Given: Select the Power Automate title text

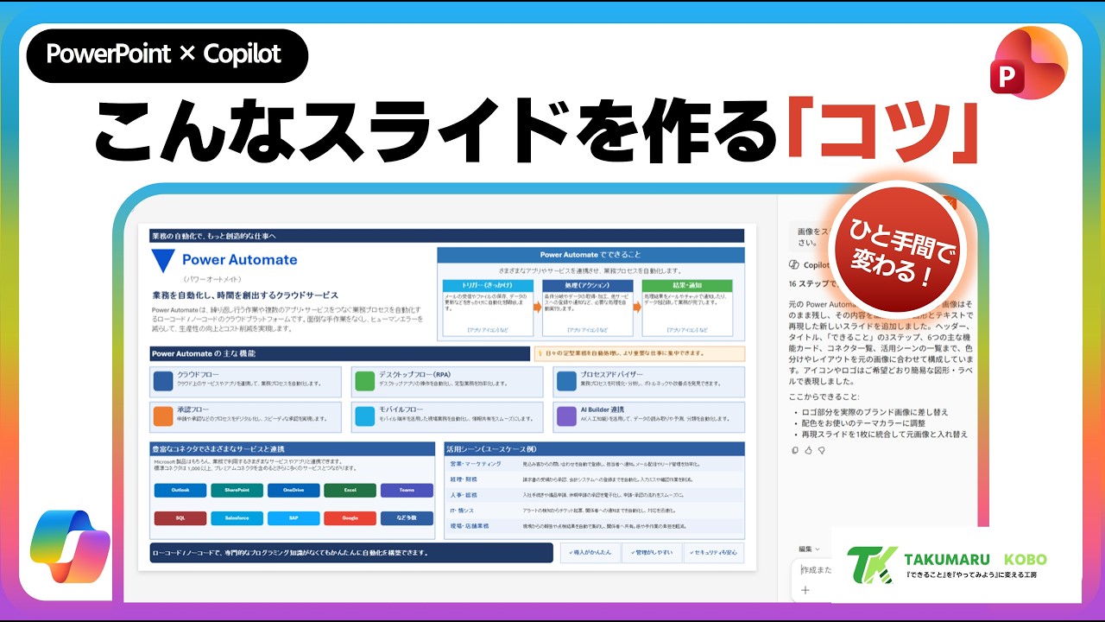Looking at the screenshot, I should point(239,260).
